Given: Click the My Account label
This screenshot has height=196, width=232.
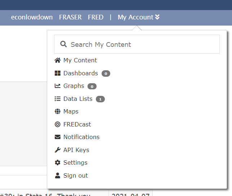Looking at the screenshot, I should tap(135, 17).
